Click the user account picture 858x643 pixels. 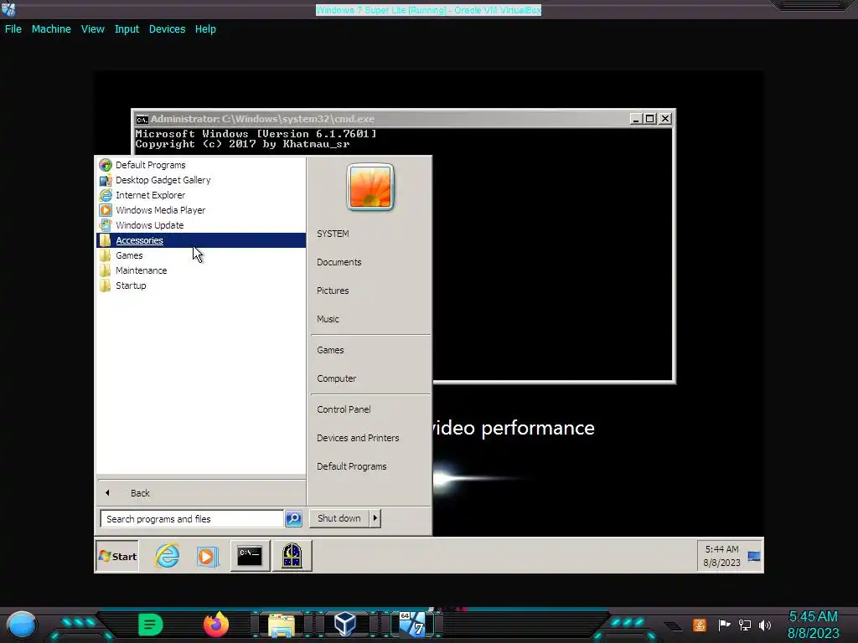[x=370, y=187]
